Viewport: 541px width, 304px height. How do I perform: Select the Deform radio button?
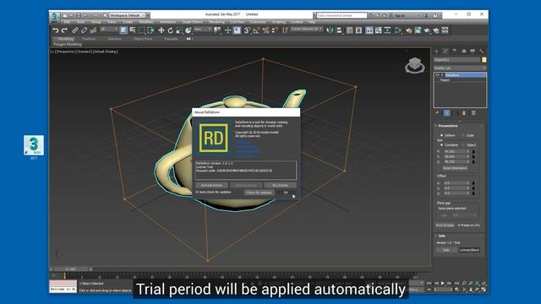[441, 135]
